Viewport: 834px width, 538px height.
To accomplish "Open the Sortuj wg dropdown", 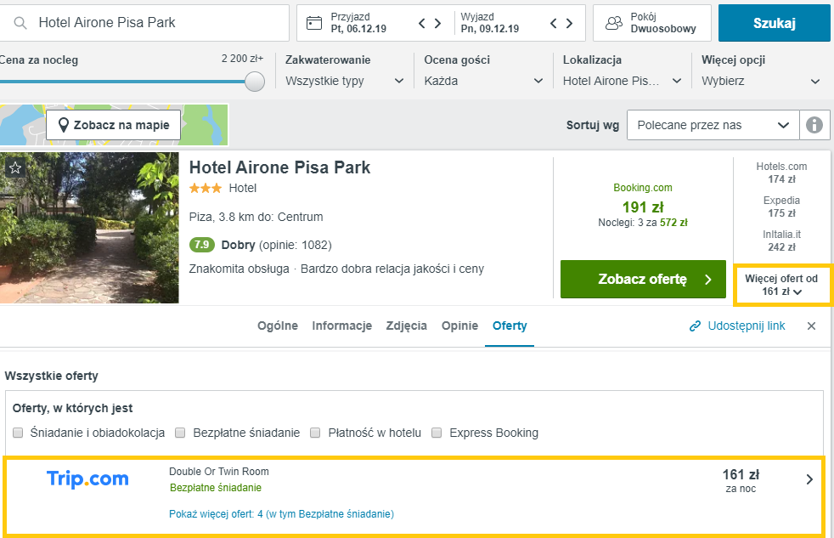I will click(712, 124).
